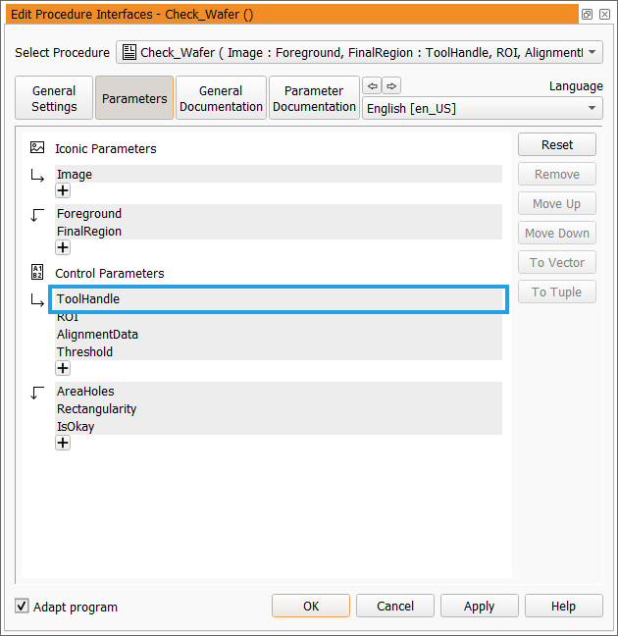Image resolution: width=618 pixels, height=636 pixels.
Task: Select the AlignmentData control parameter
Action: point(97,334)
